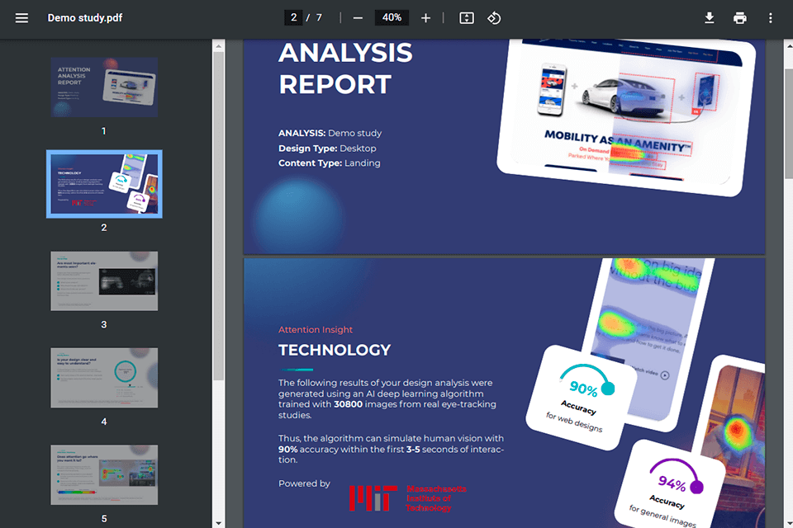Click the 'TECHNOLOGY' heading
The height and width of the screenshot is (528, 793).
335,350
